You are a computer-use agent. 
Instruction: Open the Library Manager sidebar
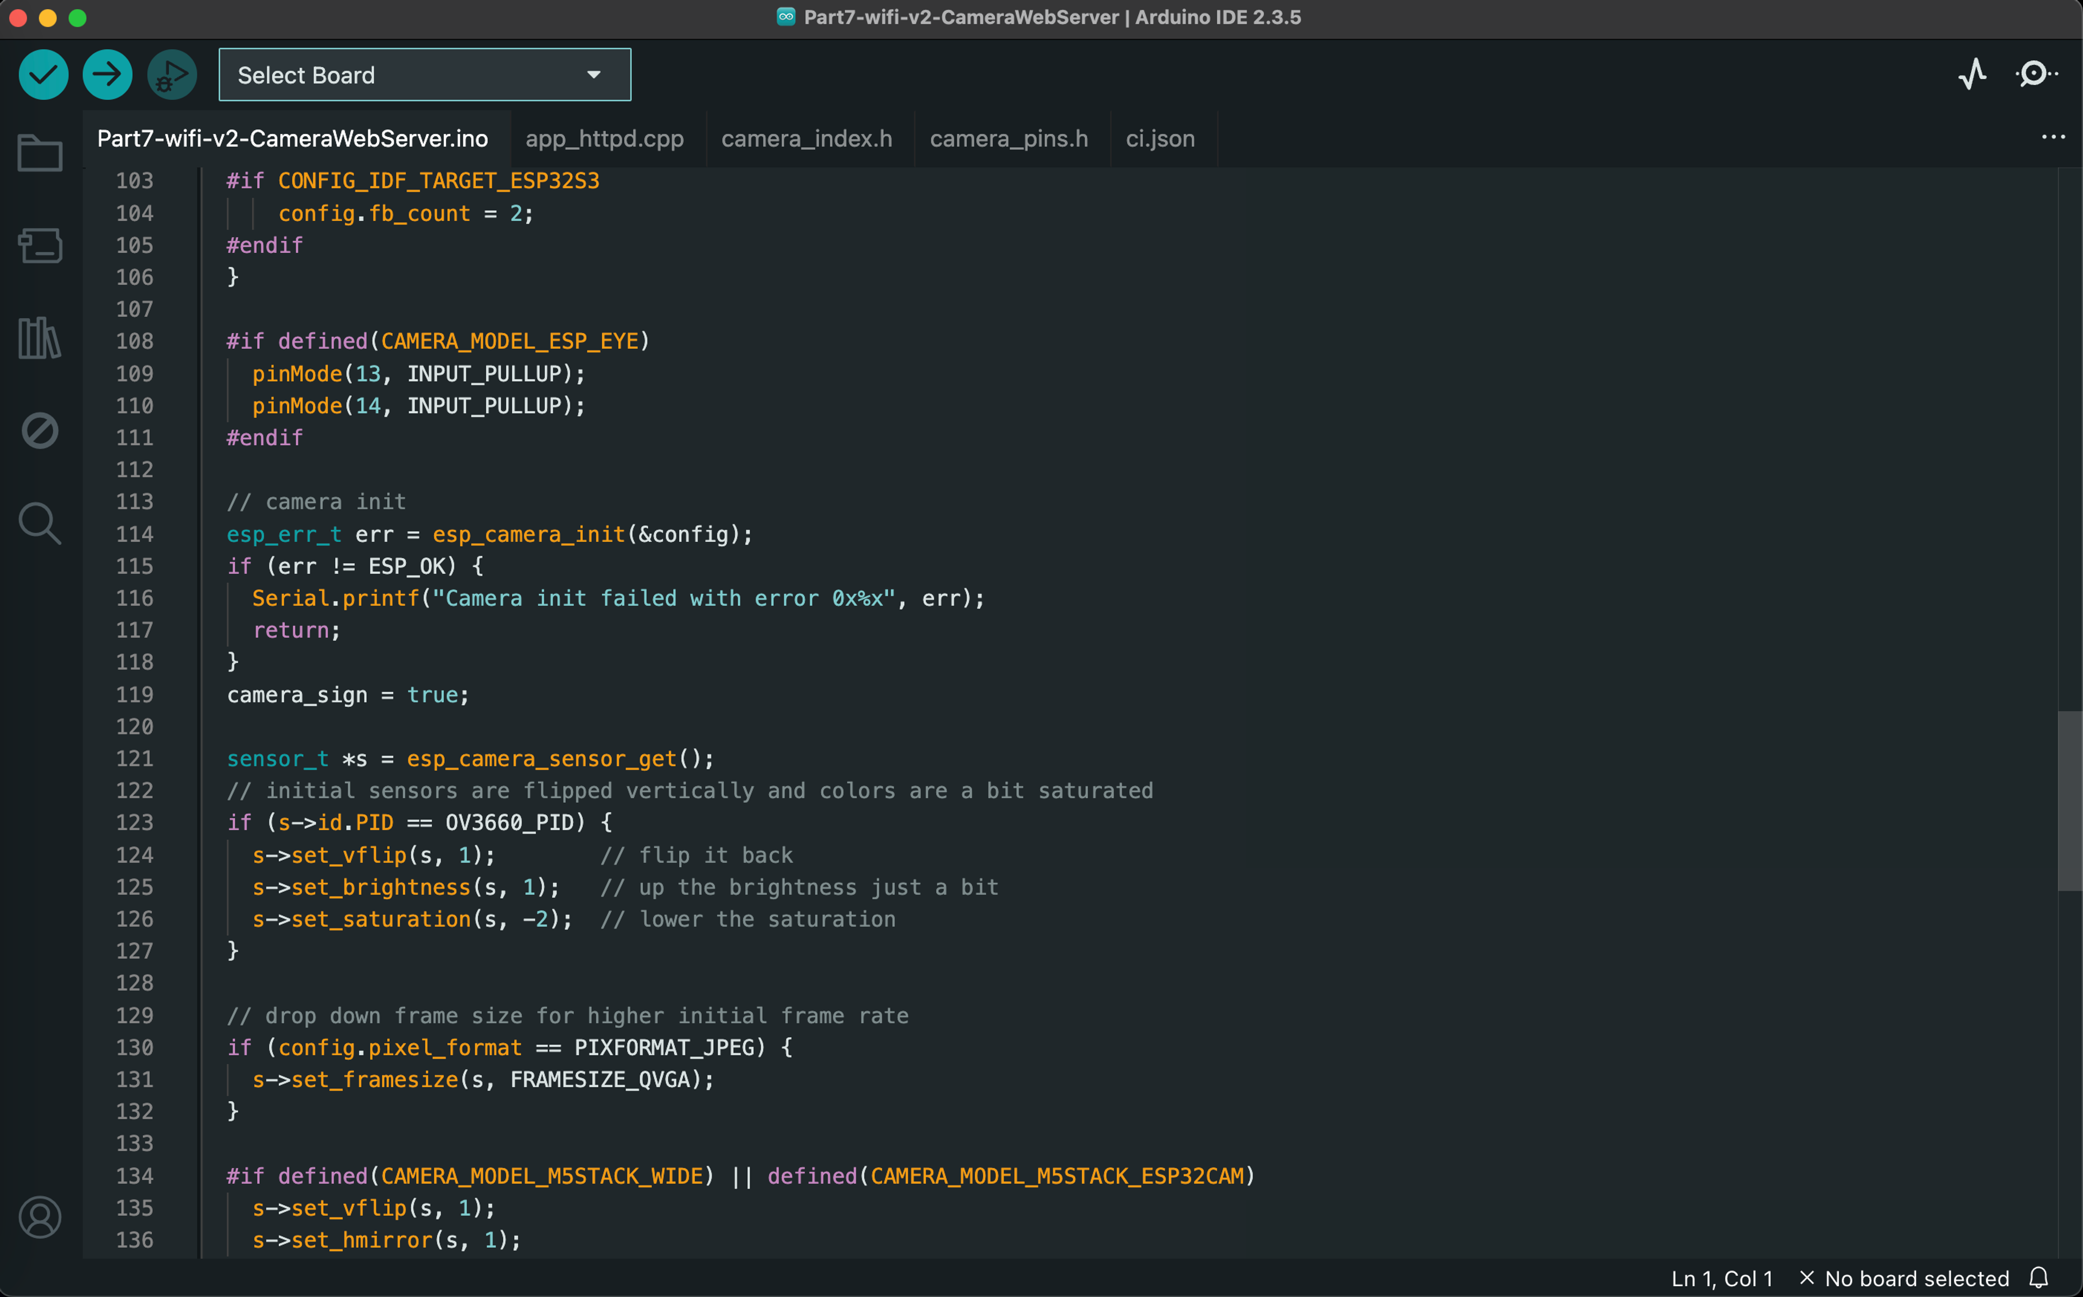(40, 338)
